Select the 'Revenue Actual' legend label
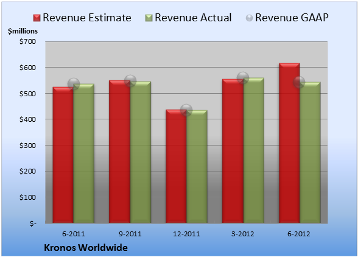Image resolution: width=358 pixels, height=257 pixels. point(193,18)
